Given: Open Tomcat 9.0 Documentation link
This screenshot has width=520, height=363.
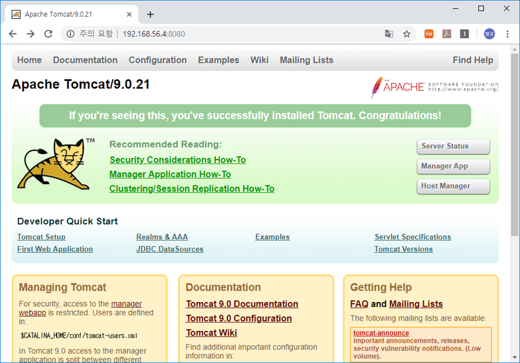Looking at the screenshot, I should 242,304.
